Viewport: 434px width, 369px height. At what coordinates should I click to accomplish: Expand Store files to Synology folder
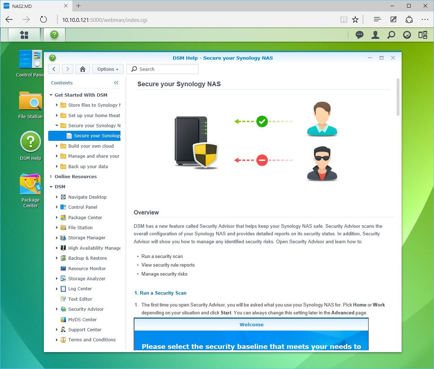[x=57, y=105]
